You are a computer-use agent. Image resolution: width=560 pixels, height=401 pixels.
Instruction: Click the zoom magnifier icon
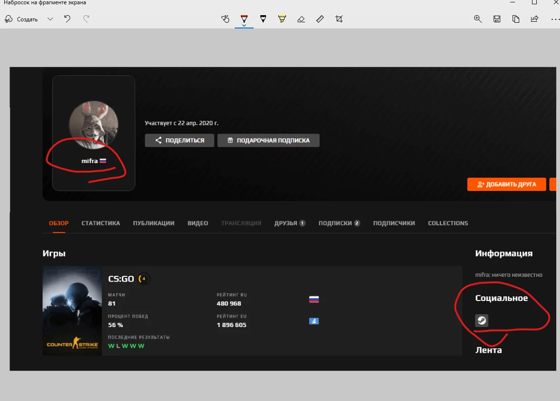[477, 19]
